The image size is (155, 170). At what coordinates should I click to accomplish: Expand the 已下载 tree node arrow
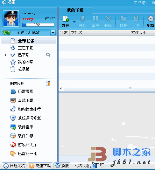[x=6, y=55]
